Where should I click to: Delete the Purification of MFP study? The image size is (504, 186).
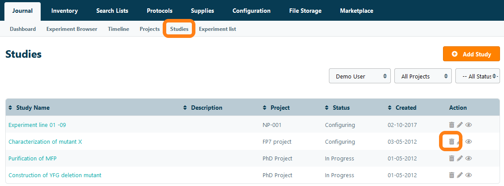[x=451, y=159]
